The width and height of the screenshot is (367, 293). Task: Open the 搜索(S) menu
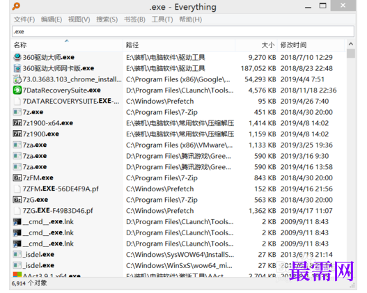[x=107, y=19]
